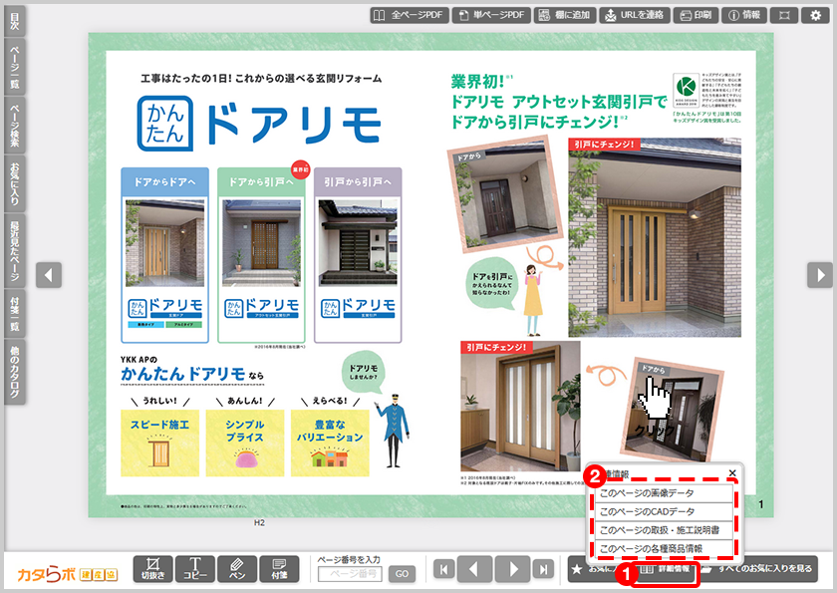Screen dimensions: 837x593
Task: Add a sticky note with 付箋
Action: click(279, 568)
